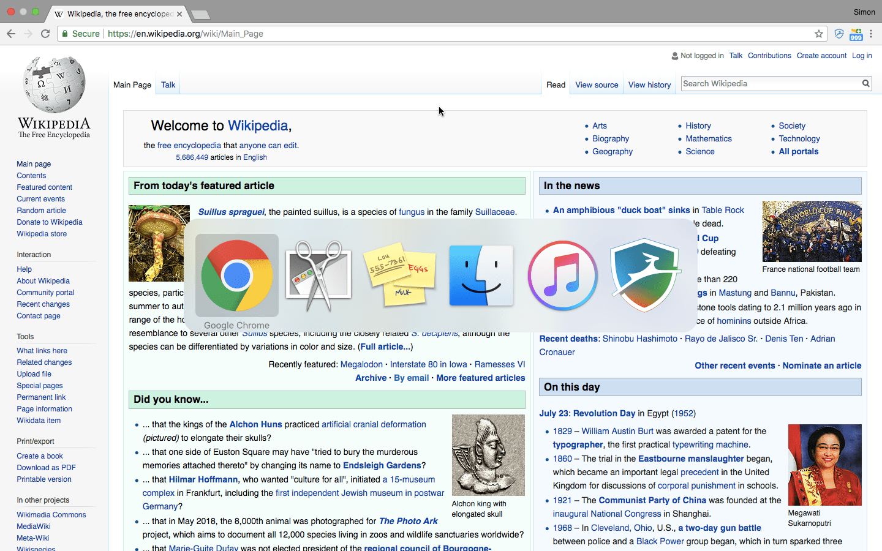
Task: Click the Wikipedia globe logo
Action: [x=54, y=86]
